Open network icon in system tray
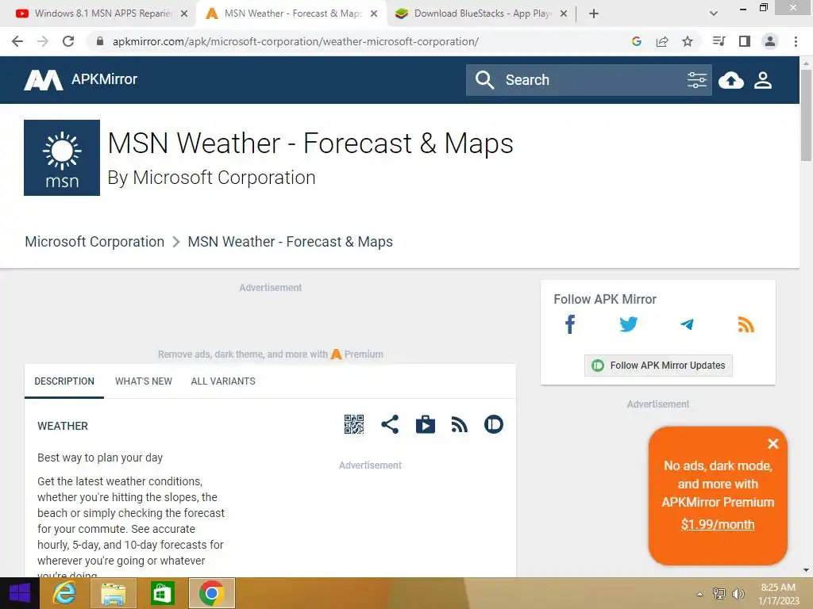813x609 pixels. click(719, 594)
